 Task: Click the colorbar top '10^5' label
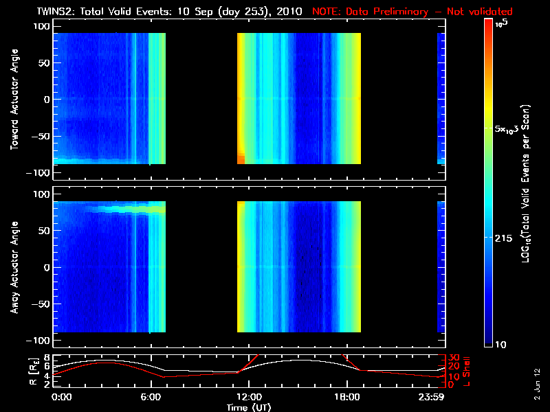pyautogui.click(x=502, y=23)
